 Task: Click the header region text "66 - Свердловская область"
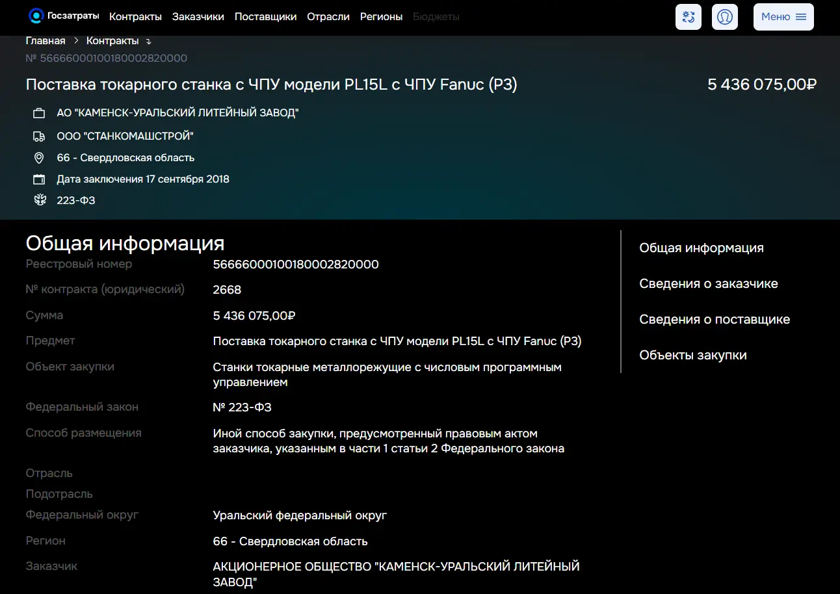pos(125,158)
